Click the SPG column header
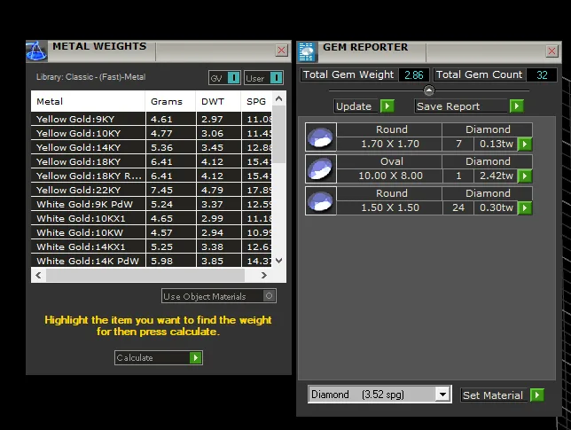This screenshot has width=571, height=430. [256, 101]
